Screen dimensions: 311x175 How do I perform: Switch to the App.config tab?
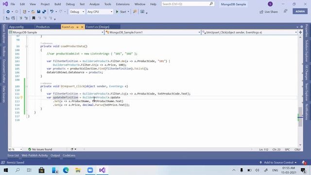point(16,27)
